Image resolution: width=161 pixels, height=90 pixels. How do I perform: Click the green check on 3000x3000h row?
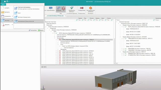pyautogui.click(x=126, y=49)
